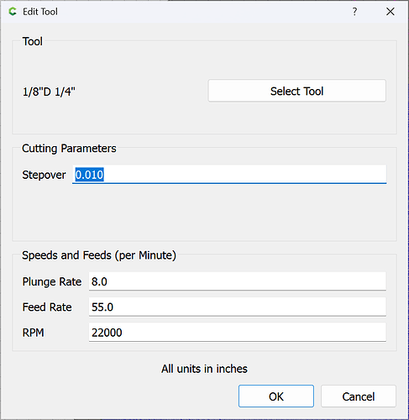
Task: Click the Stepover label
Action: (x=44, y=175)
